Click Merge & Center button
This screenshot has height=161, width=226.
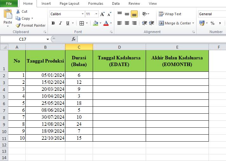[x=175, y=23]
